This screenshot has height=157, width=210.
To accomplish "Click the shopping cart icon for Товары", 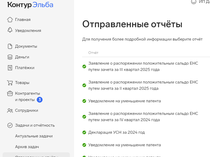I will [10, 83].
